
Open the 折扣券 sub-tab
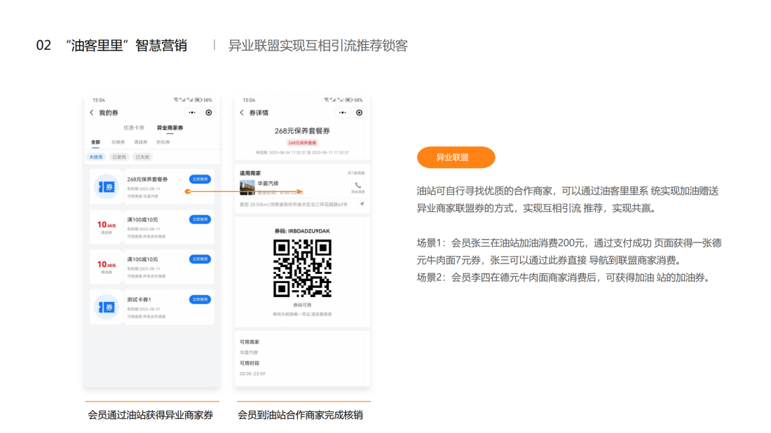[163, 142]
